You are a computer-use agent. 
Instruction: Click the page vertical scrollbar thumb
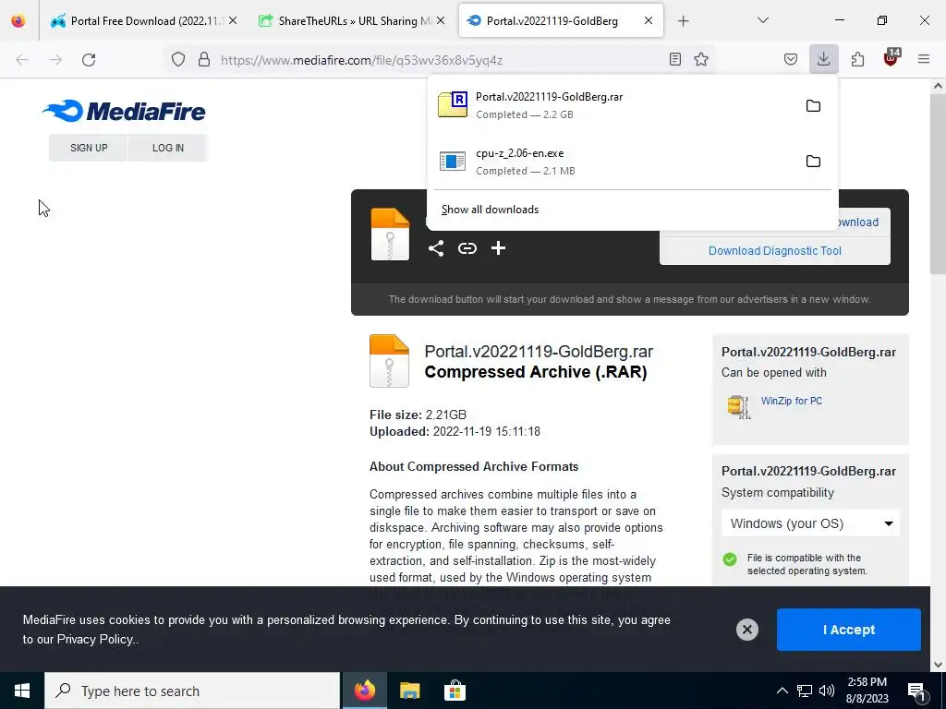click(938, 184)
